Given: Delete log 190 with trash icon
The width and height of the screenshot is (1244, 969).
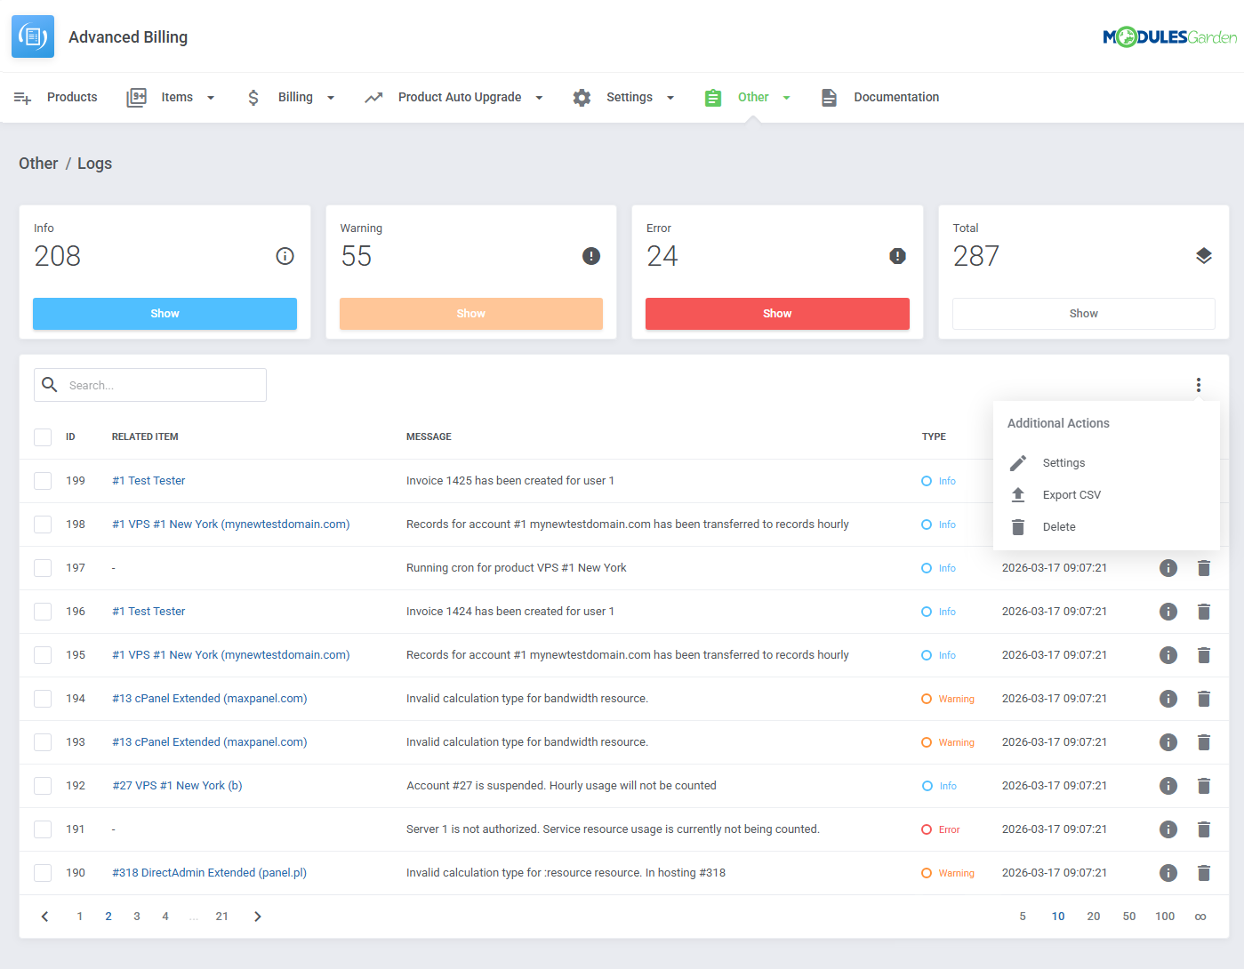Looking at the screenshot, I should 1204,873.
